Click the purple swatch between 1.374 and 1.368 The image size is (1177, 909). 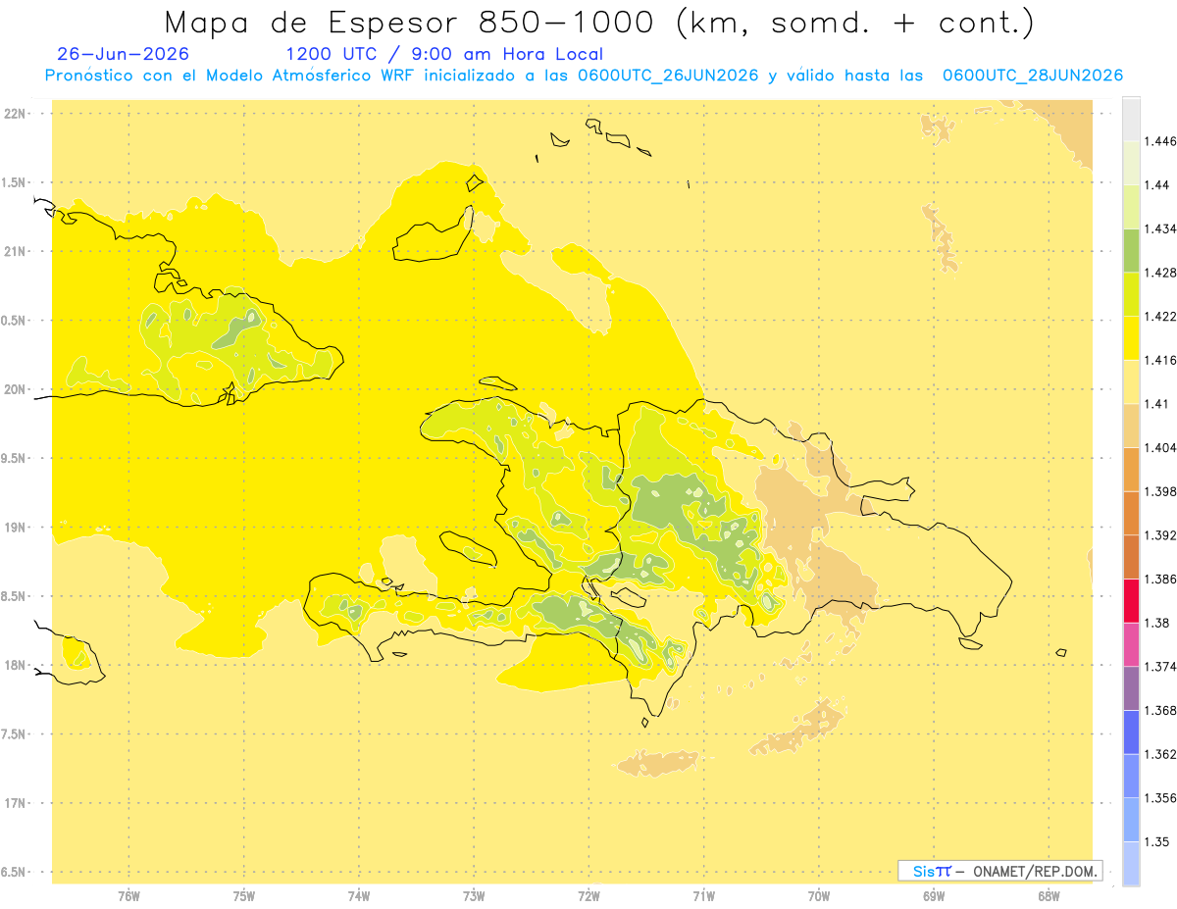1131,688
